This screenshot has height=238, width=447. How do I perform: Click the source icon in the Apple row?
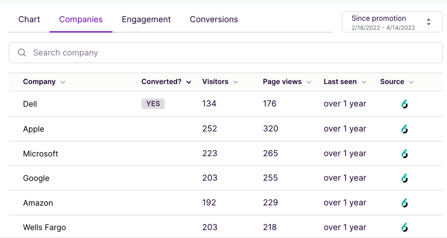coord(405,129)
